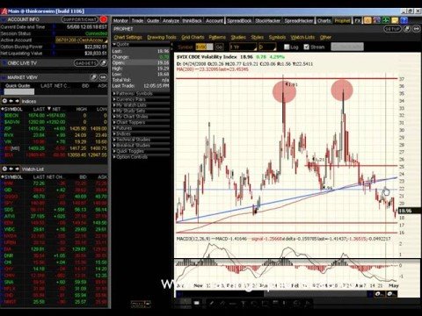Click the second zoom icon below the chart

[392, 294]
